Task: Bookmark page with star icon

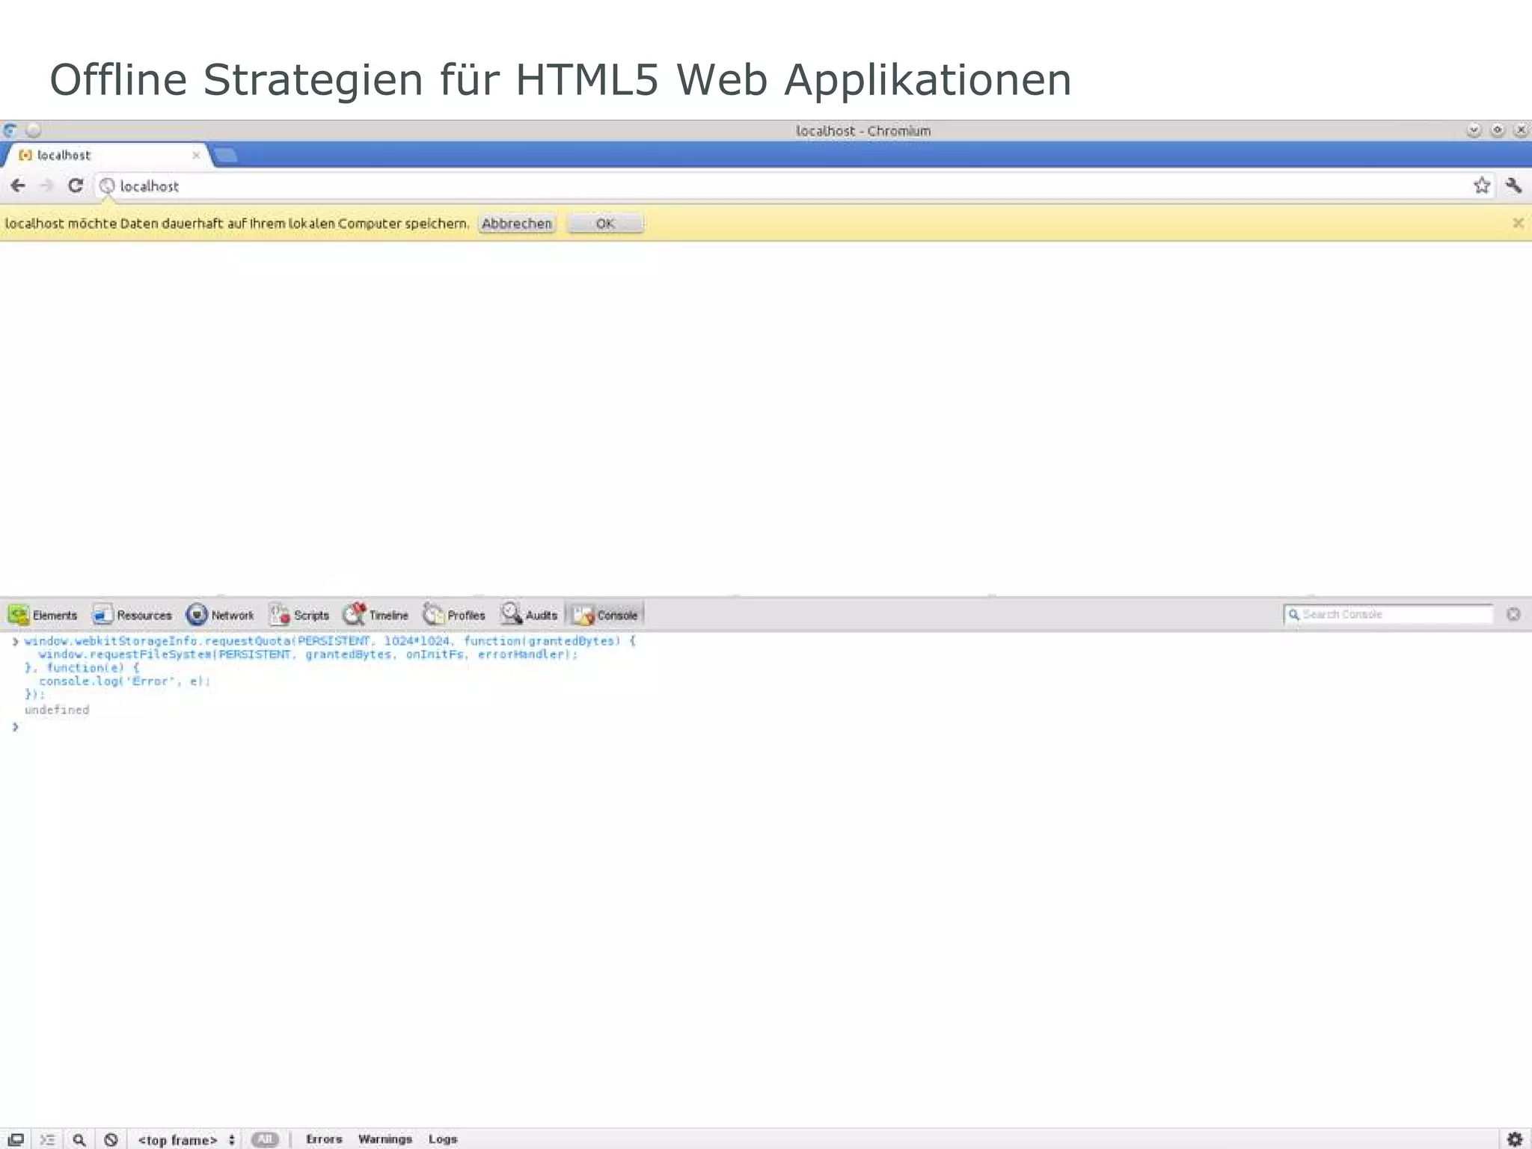Action: click(x=1481, y=186)
